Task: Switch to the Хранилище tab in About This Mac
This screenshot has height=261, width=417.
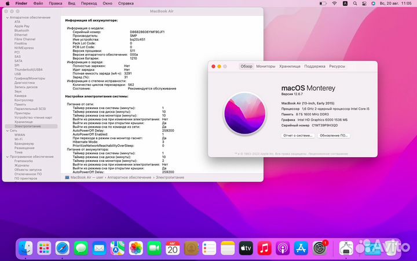Action: tap(290, 66)
